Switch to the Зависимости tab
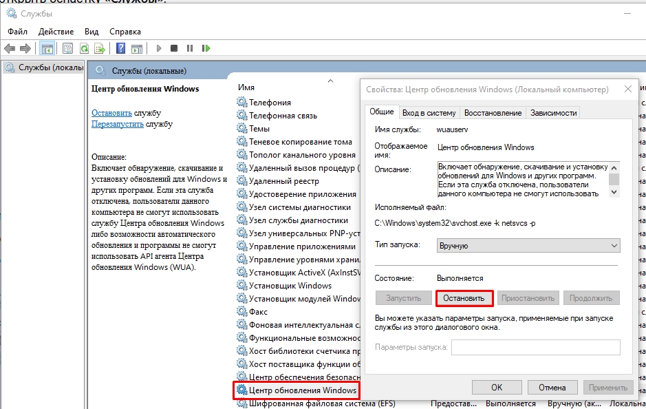Screen dimensions: 646x409 553,113
